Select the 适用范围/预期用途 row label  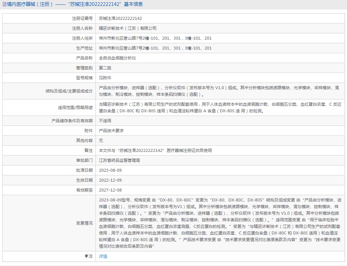click(75, 108)
